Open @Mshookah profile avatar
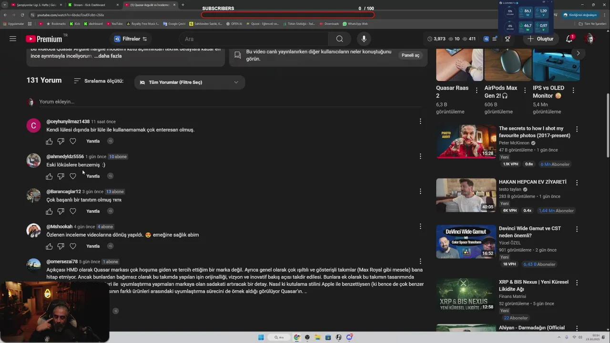 [33, 231]
